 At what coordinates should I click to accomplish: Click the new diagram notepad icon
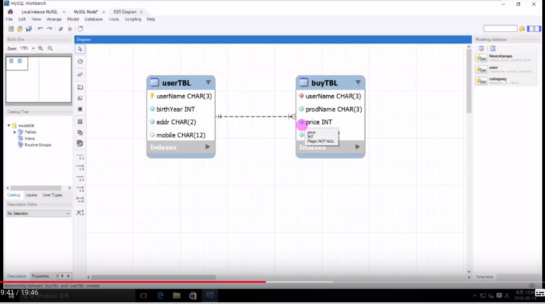pyautogui.click(x=80, y=29)
